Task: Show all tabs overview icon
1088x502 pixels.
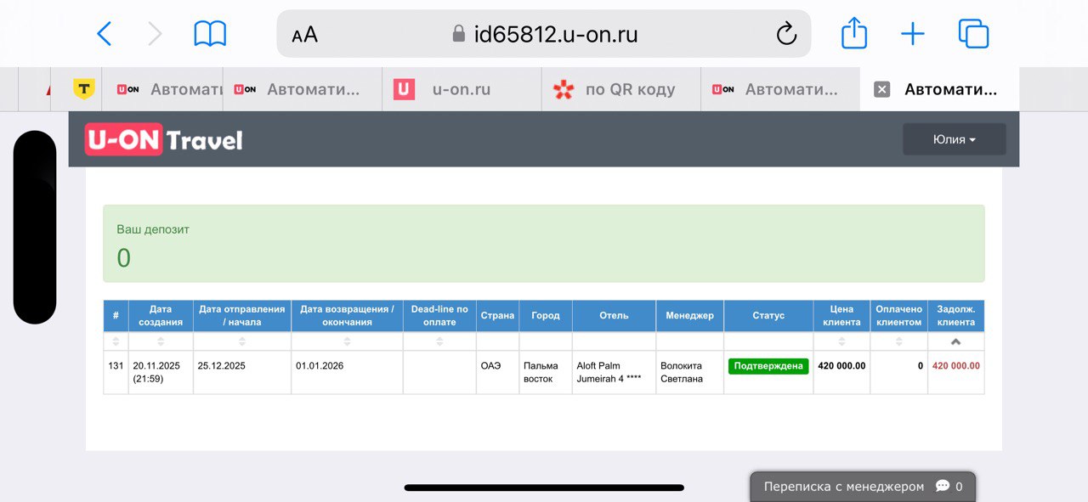Action: [x=973, y=34]
